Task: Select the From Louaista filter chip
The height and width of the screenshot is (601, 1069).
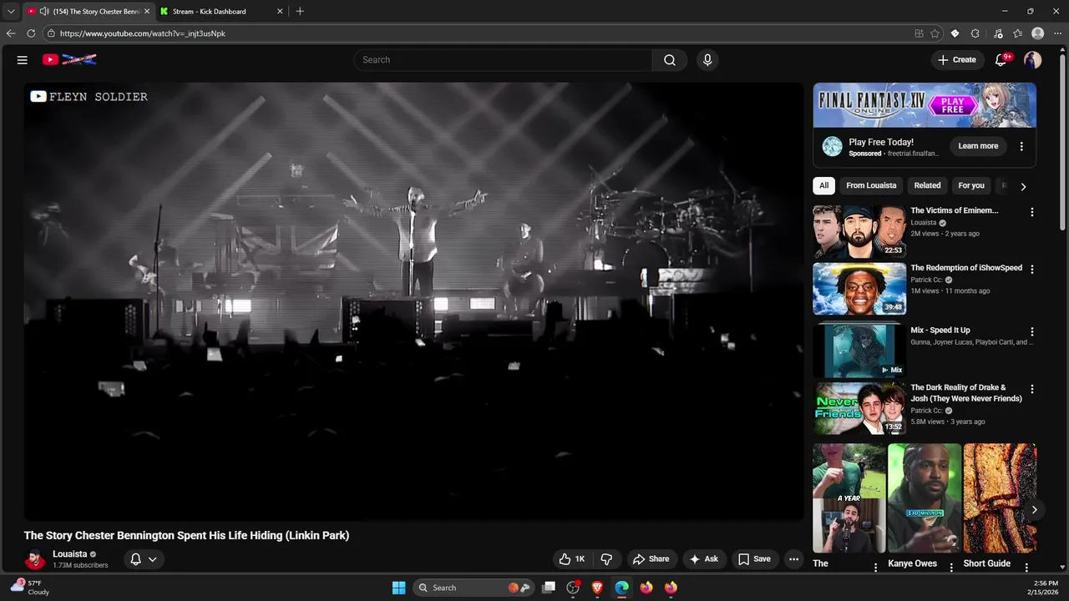Action: [x=871, y=185]
